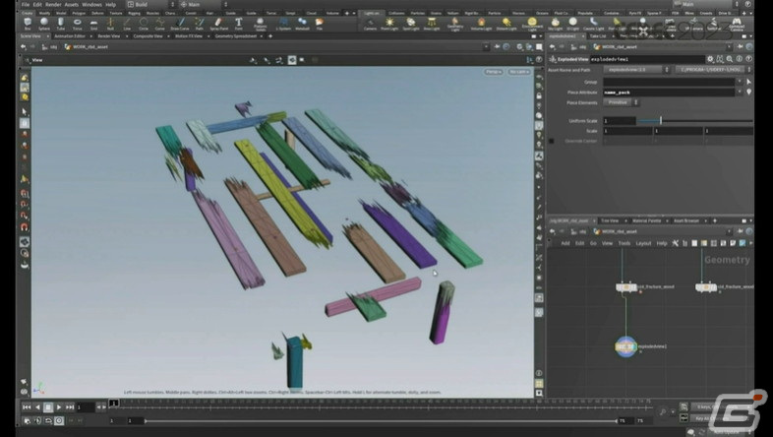Click the Group selection arrow button
This screenshot has width=773, height=437.
pos(748,82)
